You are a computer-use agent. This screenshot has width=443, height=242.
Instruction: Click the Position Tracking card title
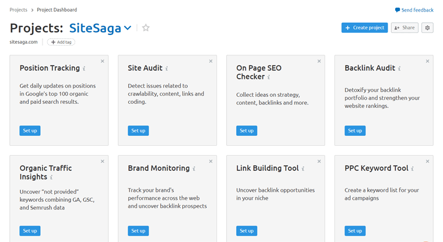(x=50, y=68)
